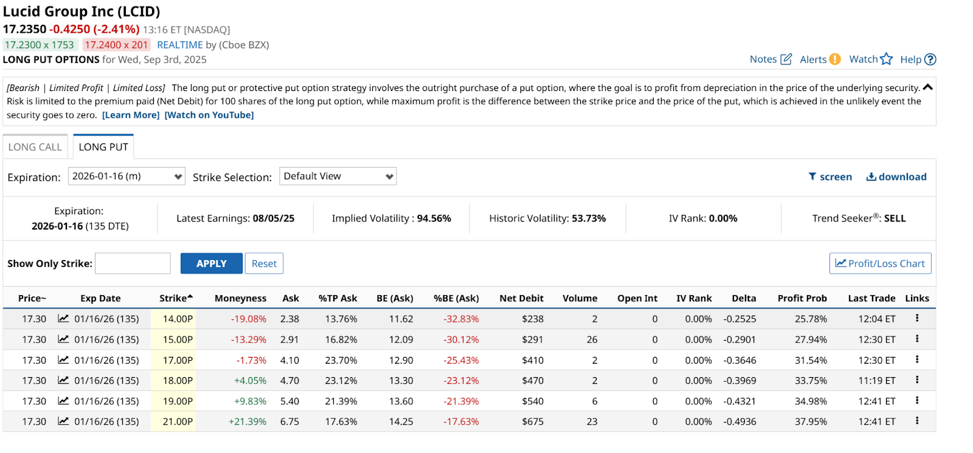Click the Trend Seeker SELL signal

pyautogui.click(x=895, y=219)
